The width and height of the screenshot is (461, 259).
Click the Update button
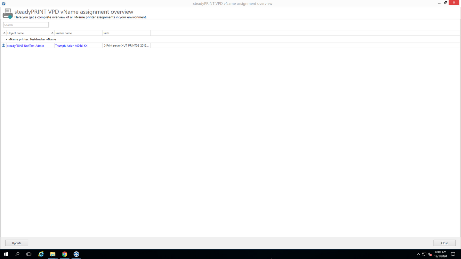click(x=17, y=243)
